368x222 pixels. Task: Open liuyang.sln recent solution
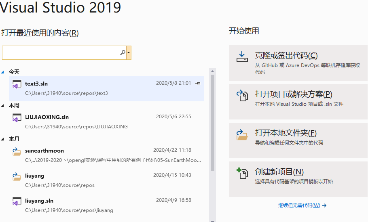(x=106, y=205)
